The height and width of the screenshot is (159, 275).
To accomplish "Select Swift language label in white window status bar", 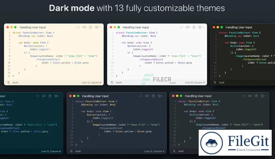I will tap(119, 83).
